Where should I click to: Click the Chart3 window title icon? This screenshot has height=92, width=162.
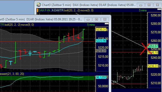(39, 5)
